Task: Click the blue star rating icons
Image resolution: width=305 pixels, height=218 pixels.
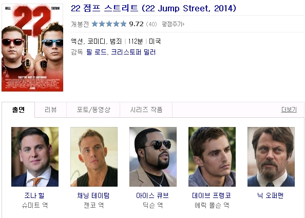Action: [109, 24]
